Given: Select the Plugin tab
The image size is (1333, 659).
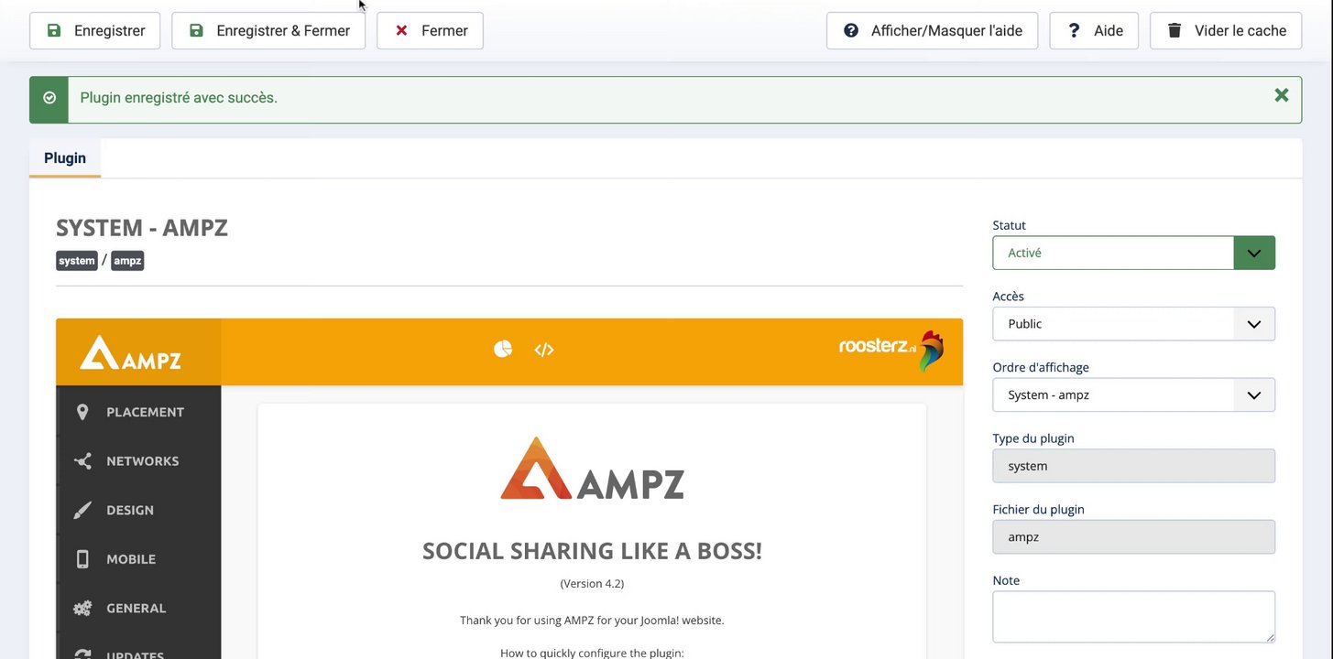Looking at the screenshot, I should click(65, 157).
